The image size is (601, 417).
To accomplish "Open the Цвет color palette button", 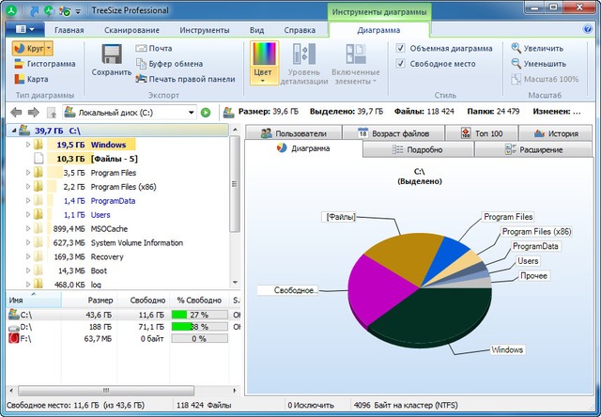I will pos(264,63).
